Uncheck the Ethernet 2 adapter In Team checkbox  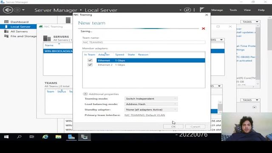tap(90, 65)
